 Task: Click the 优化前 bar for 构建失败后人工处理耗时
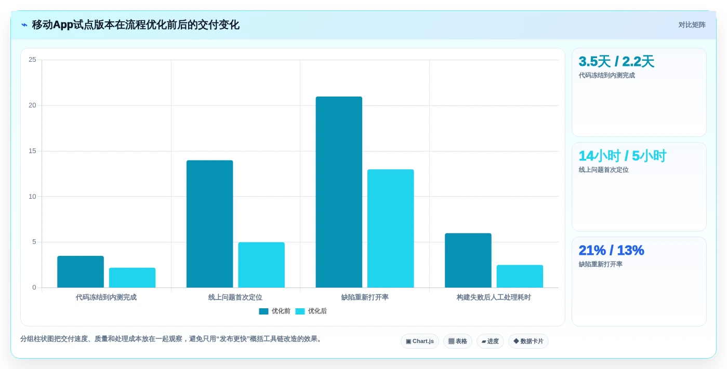point(468,261)
